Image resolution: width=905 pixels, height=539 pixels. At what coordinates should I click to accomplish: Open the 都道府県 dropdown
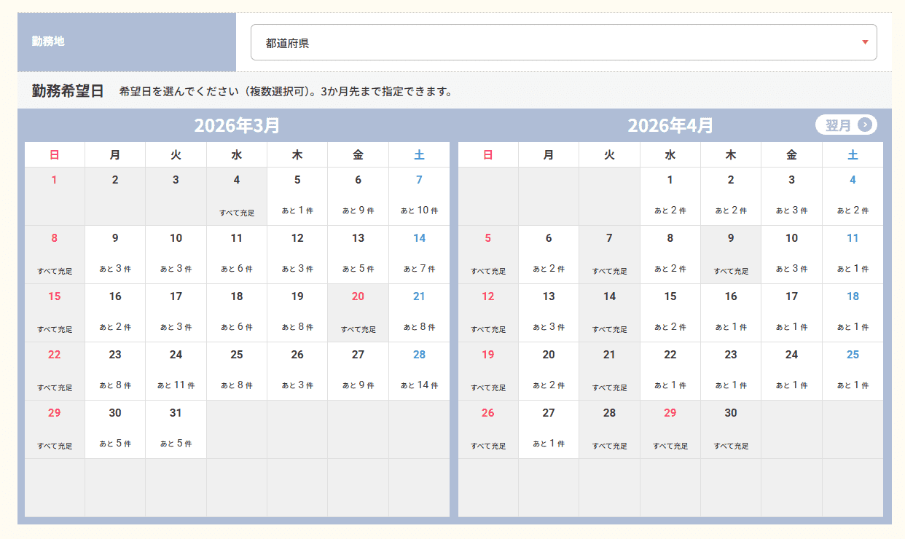[563, 43]
